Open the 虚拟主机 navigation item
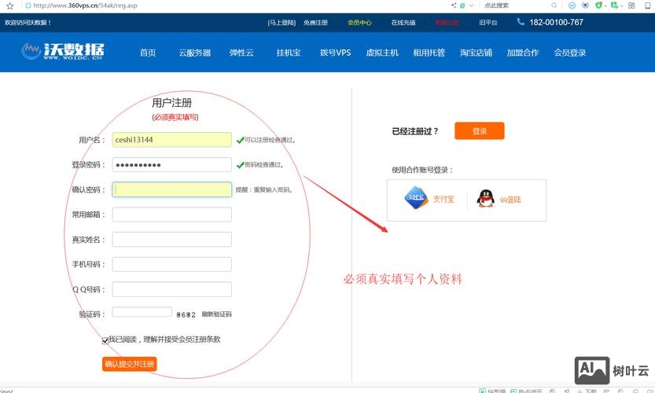This screenshot has width=655, height=393. click(x=382, y=53)
